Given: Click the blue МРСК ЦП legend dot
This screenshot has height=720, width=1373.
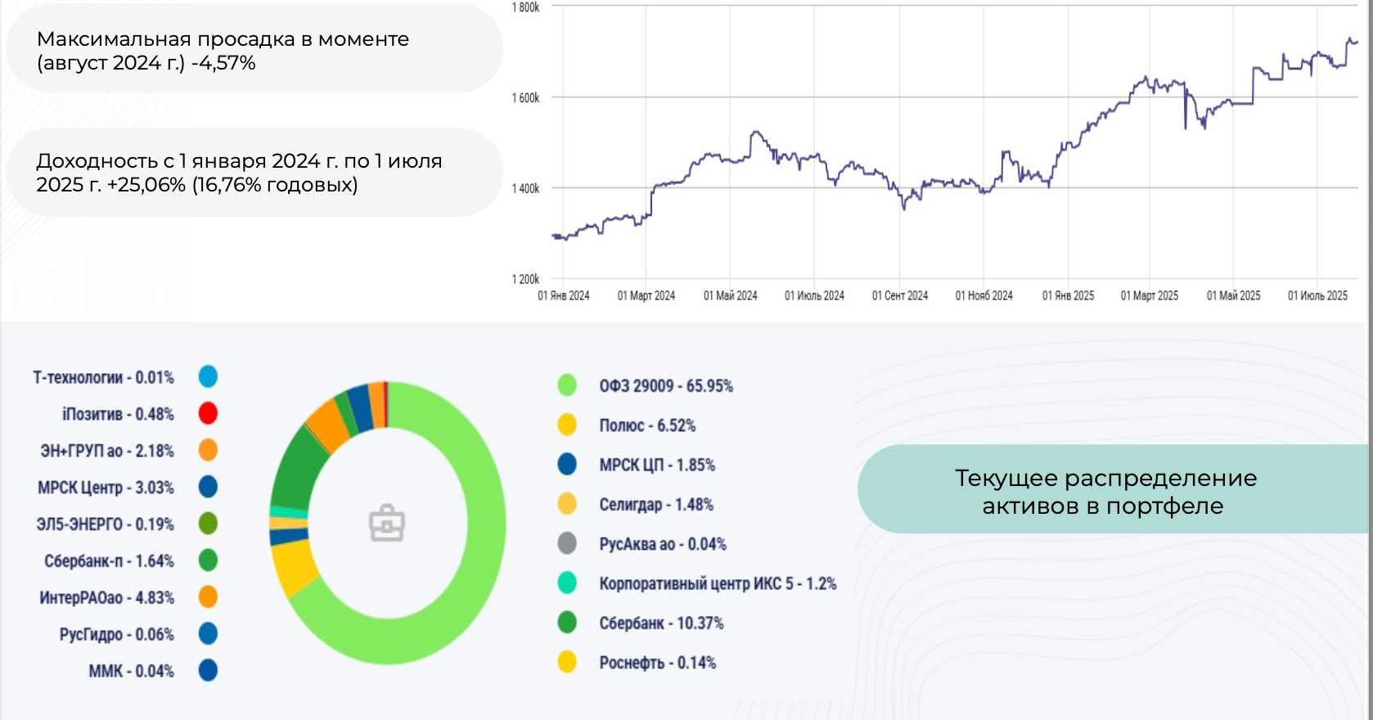Looking at the screenshot, I should [x=567, y=465].
